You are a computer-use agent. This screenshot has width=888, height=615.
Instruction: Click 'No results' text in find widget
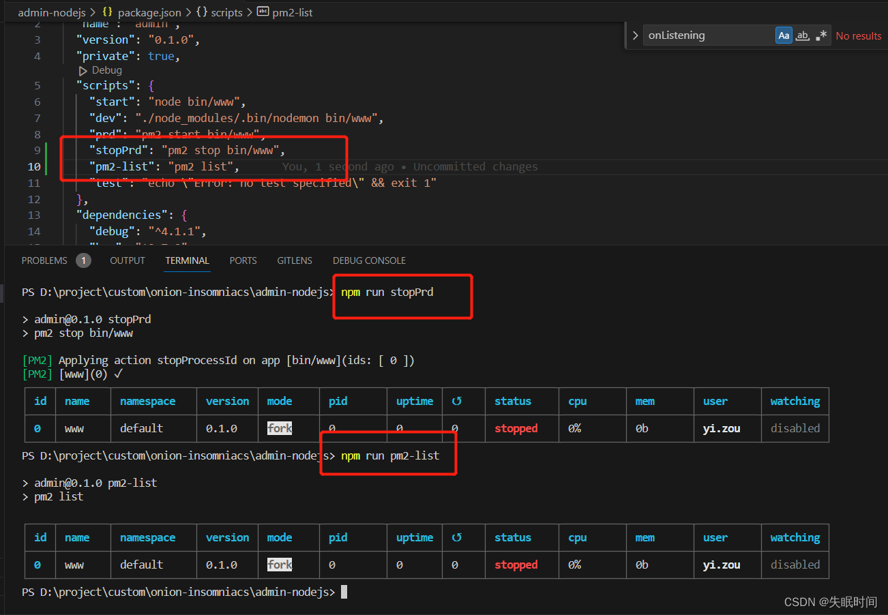[x=859, y=35]
